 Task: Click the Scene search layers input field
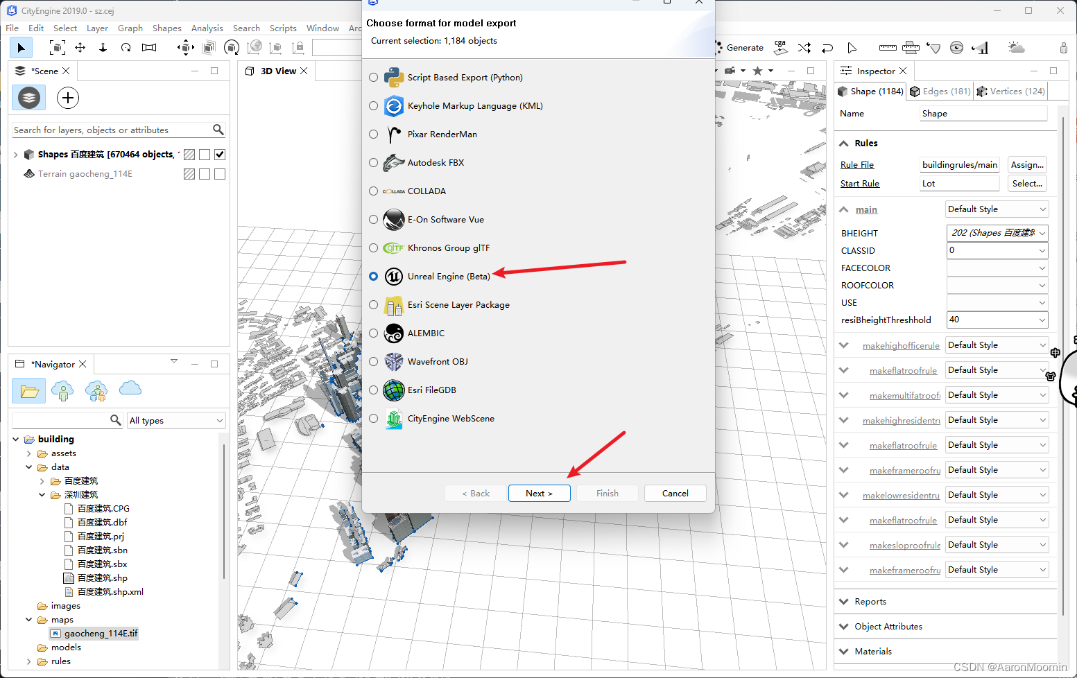(112, 130)
